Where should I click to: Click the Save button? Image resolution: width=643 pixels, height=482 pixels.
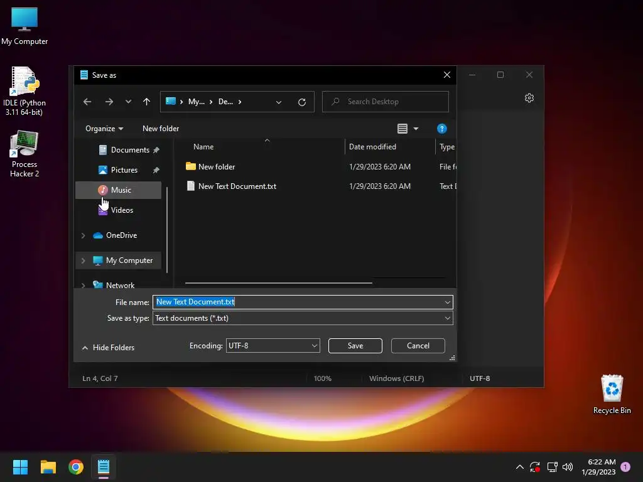point(355,346)
